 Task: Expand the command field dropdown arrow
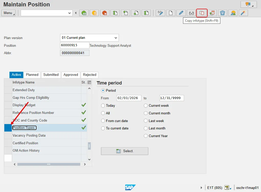(x=70, y=13)
